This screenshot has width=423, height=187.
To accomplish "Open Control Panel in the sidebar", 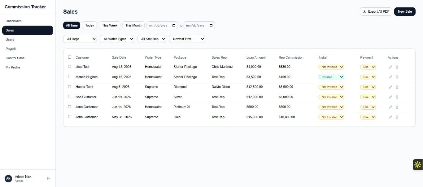I will click(28, 58).
